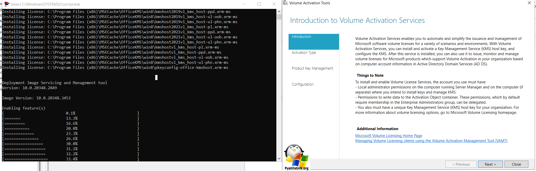Click the kmshost2019vl_kms_host-ul-phn.xrm-ms license line
This screenshot has width=536, height=171.
(120, 22)
